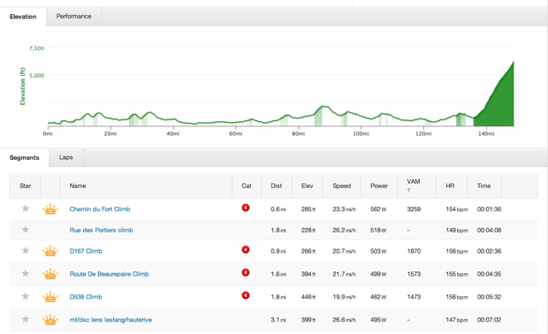The width and height of the screenshot is (548, 334).
Task: Open the Performance tab
Action: tap(73, 17)
